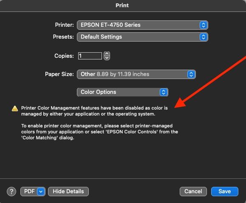Click blue arrows on the Color Options selector

(x=164, y=92)
